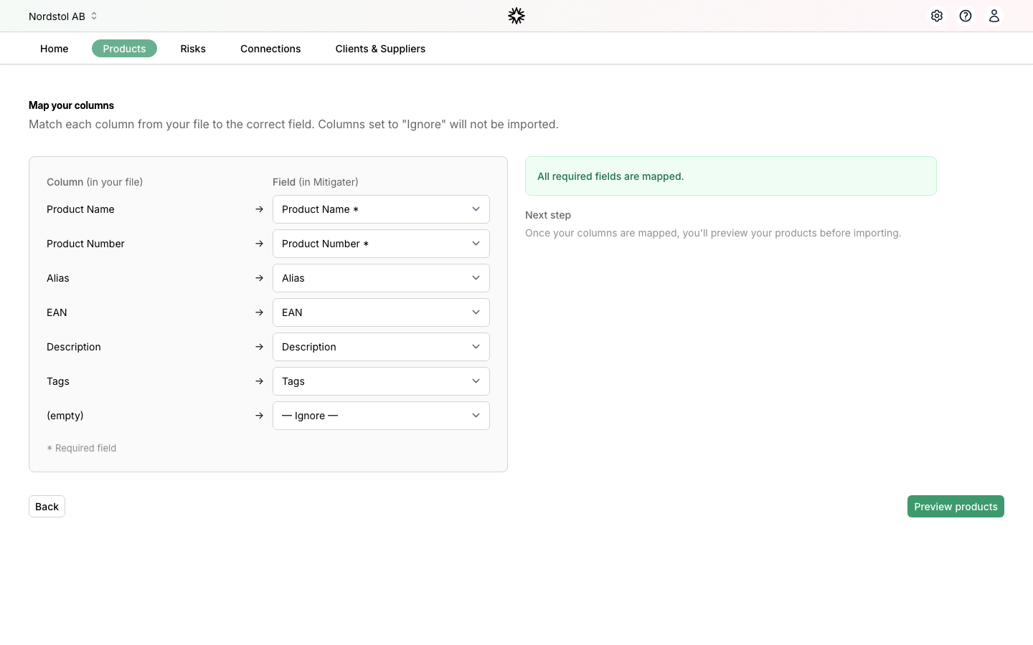Click the 'Alias' file column label
This screenshot has width=1033, height=645.
(58, 278)
